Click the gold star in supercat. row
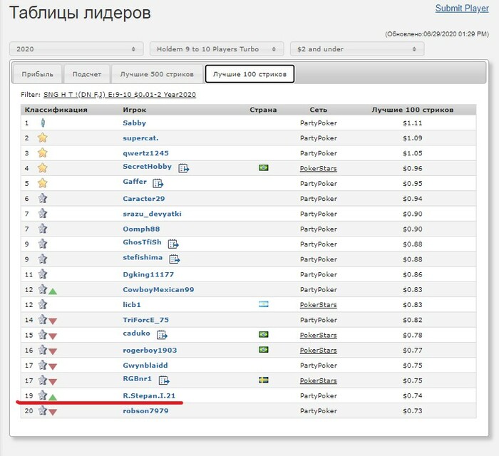Screen dimensions: 499x456 point(42,138)
